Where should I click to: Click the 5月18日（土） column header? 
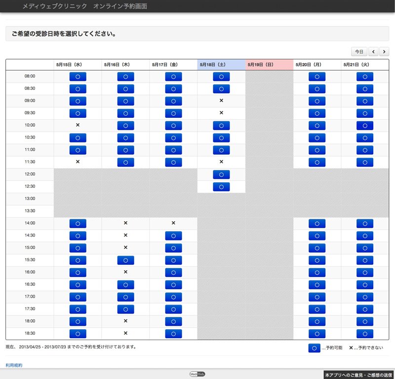coord(221,65)
